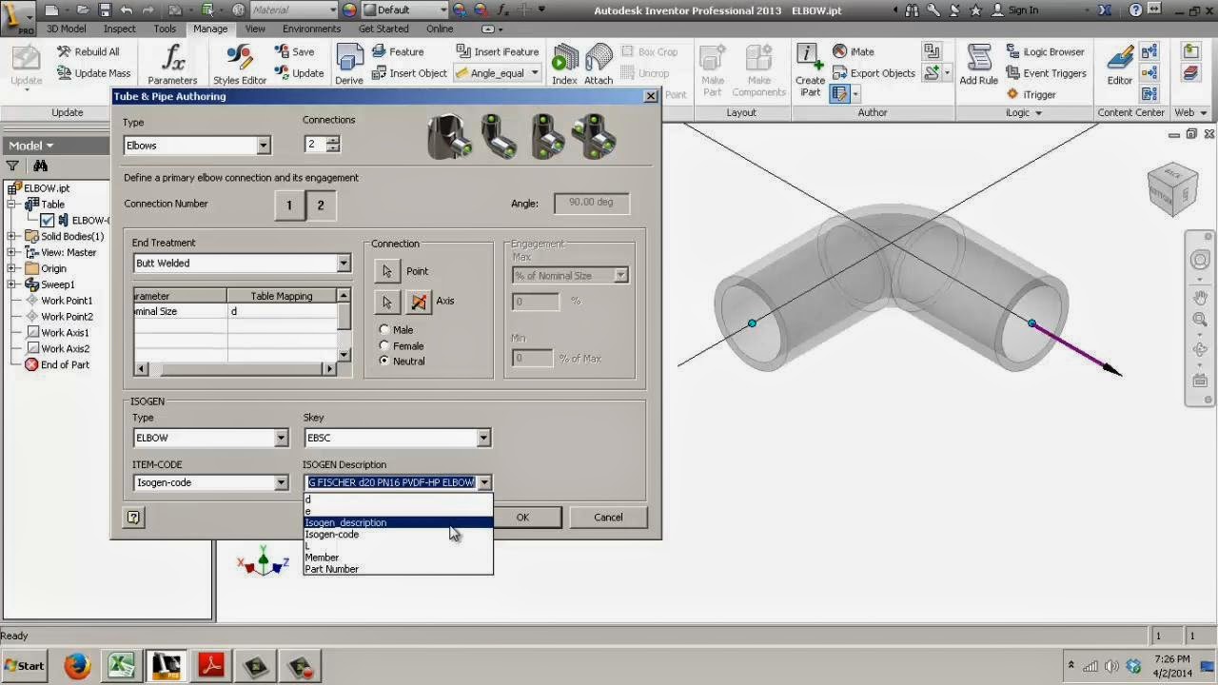Open the Butt Welded End Treatment dropdown

pos(344,264)
